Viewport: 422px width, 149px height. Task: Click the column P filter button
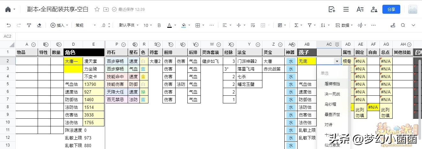pos(123,45)
